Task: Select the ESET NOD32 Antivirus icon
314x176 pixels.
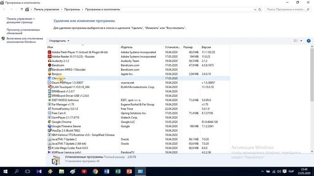Action: [50, 100]
